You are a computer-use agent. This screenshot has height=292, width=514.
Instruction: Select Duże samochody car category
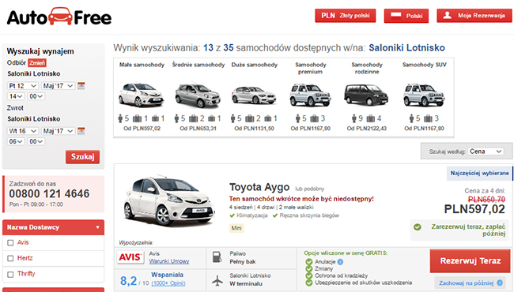tap(254, 97)
